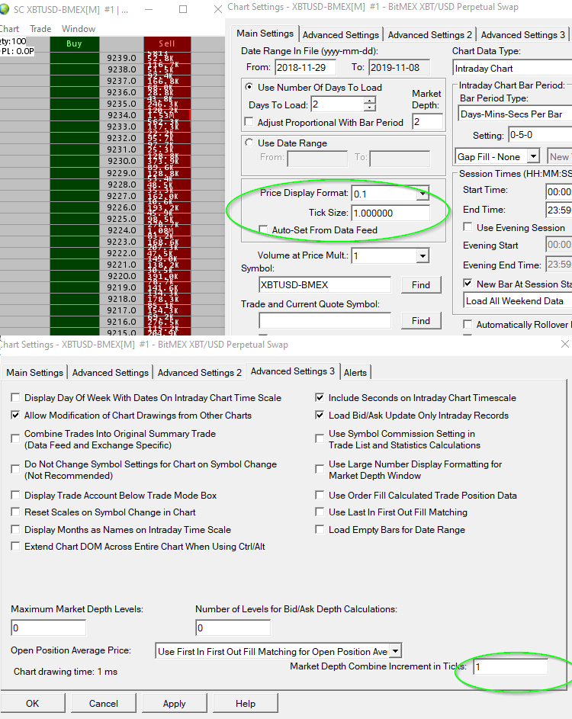Open Bar Period Type Days-Mins-Secs Per Bar dropdown
Viewport: 572px width, 719px height.
tap(515, 114)
